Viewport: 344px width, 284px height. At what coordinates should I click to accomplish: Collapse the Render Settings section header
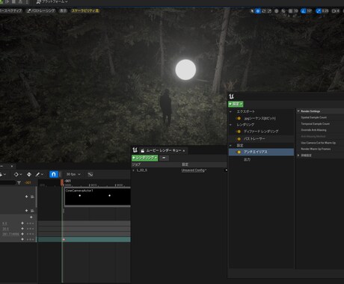click(x=298, y=111)
